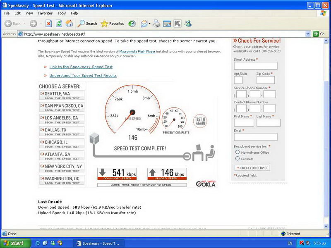Select the Chicago, IL server
Screen dimensions: 331x248
[62, 143]
